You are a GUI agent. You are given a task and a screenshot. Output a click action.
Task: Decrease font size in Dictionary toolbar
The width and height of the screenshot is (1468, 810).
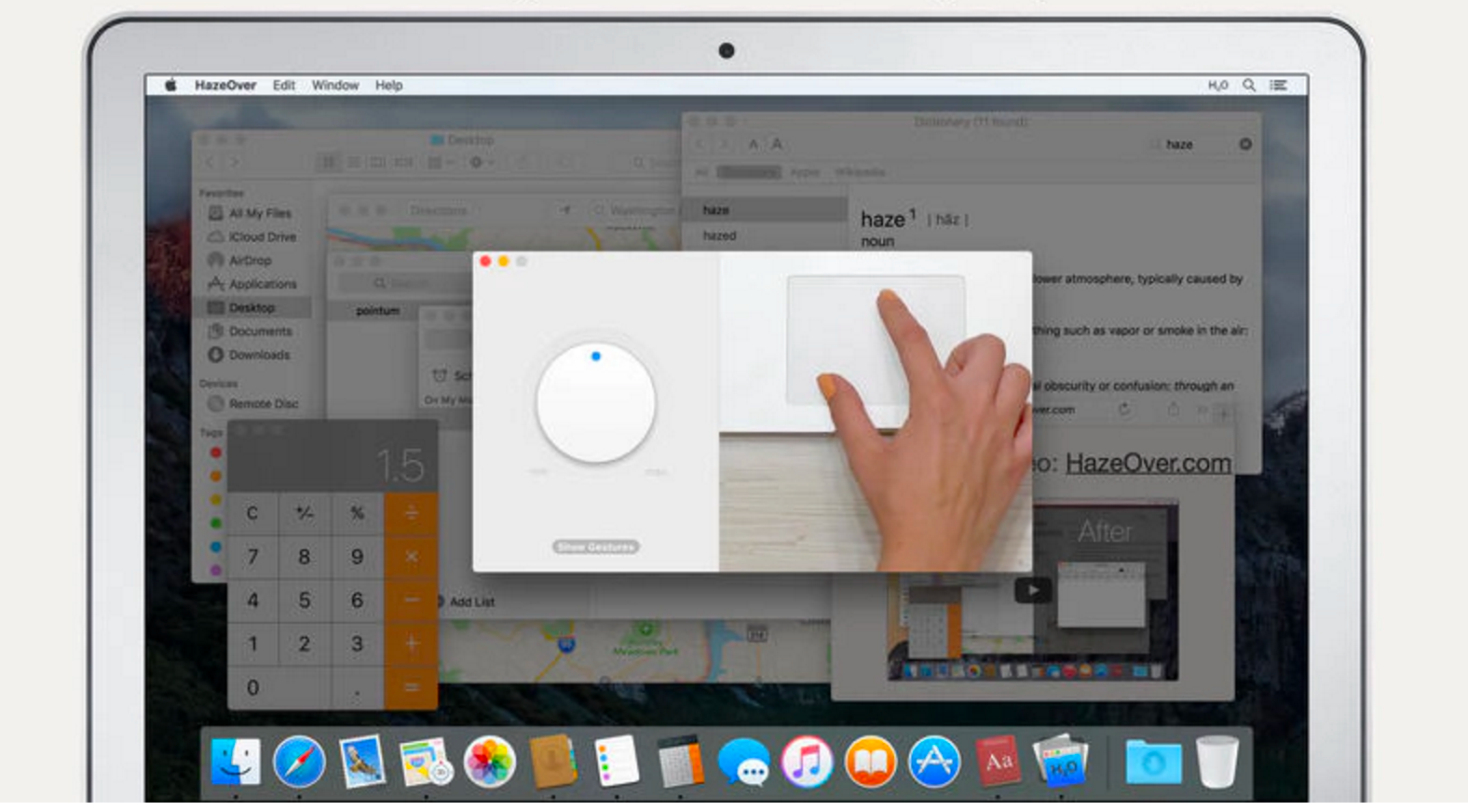click(x=754, y=144)
